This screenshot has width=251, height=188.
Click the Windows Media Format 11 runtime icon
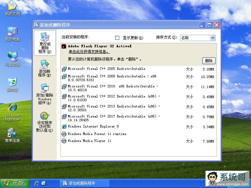[x=64, y=134]
